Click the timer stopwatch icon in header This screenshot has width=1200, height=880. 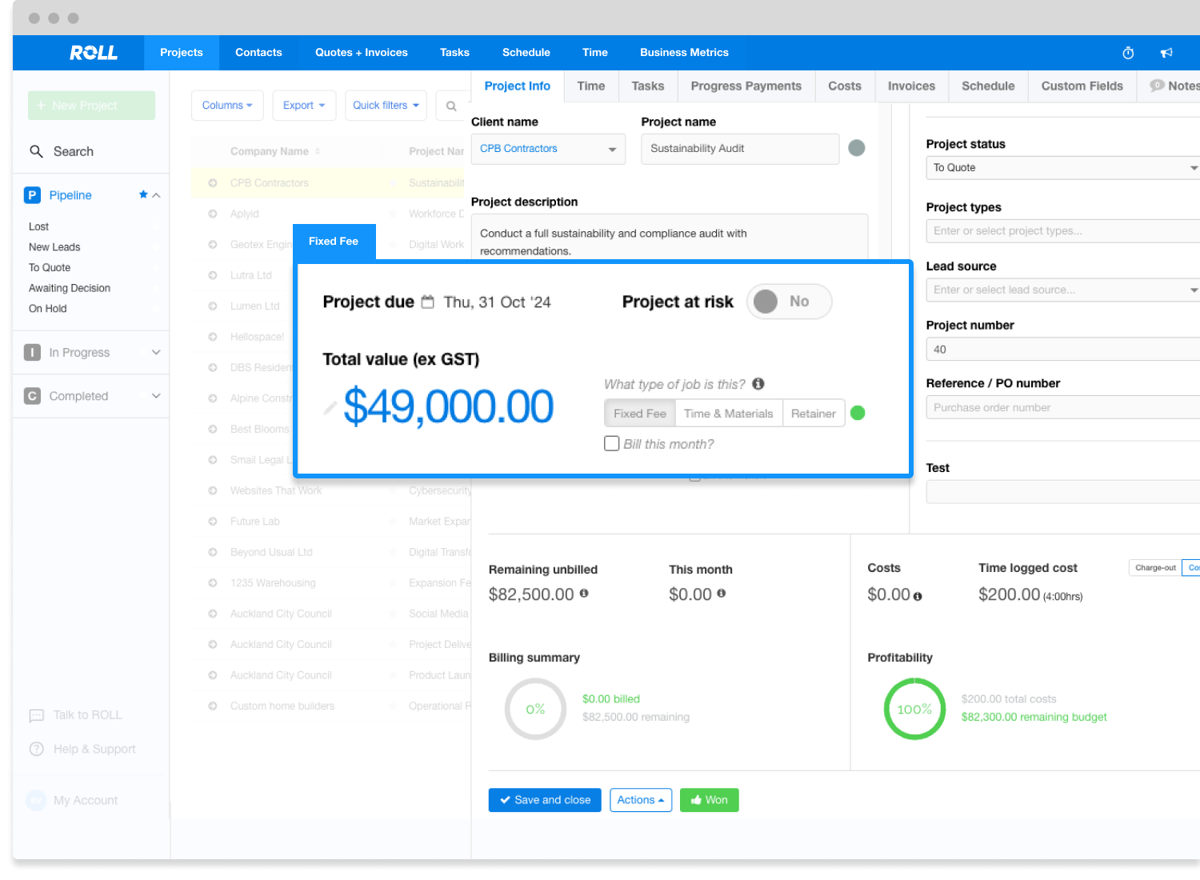[x=1128, y=53]
